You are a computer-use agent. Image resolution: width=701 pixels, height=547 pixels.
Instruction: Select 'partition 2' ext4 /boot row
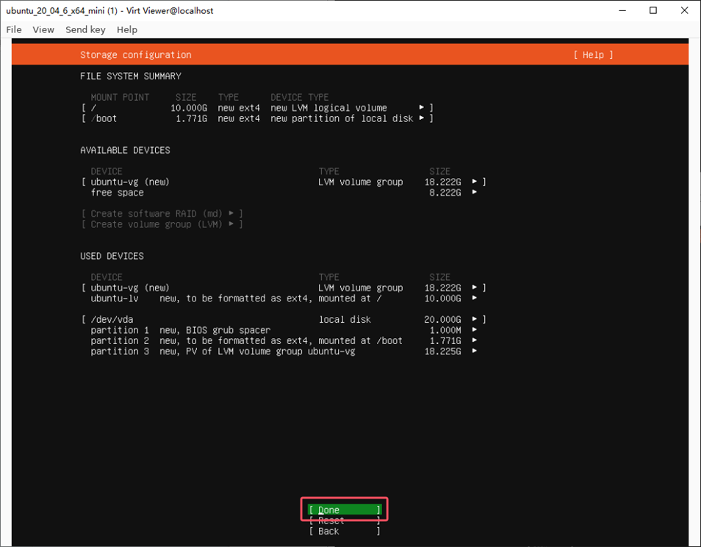tap(284, 340)
